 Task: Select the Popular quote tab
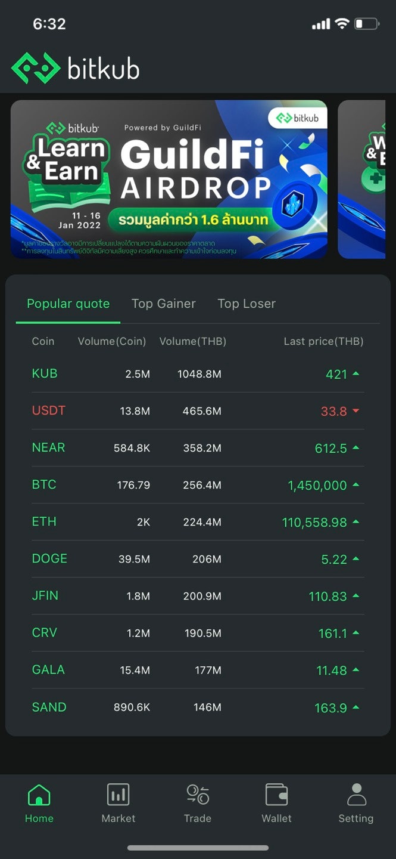[68, 304]
